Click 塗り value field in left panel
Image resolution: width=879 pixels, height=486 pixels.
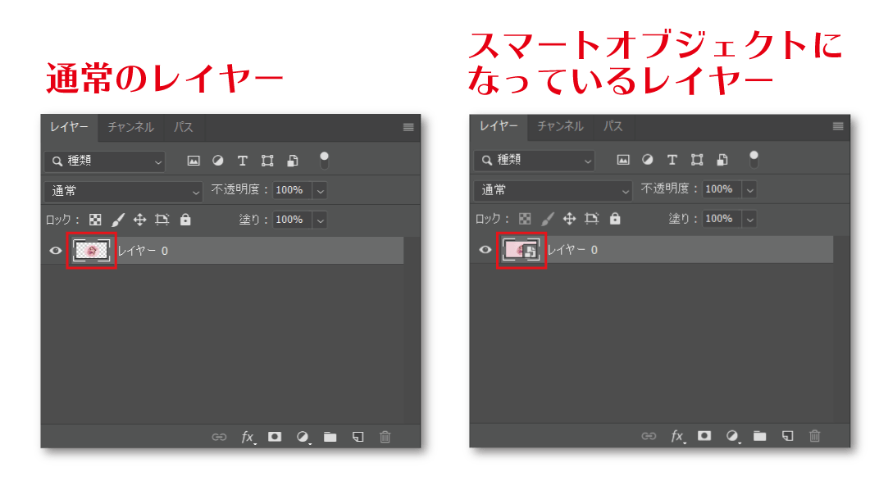(292, 220)
